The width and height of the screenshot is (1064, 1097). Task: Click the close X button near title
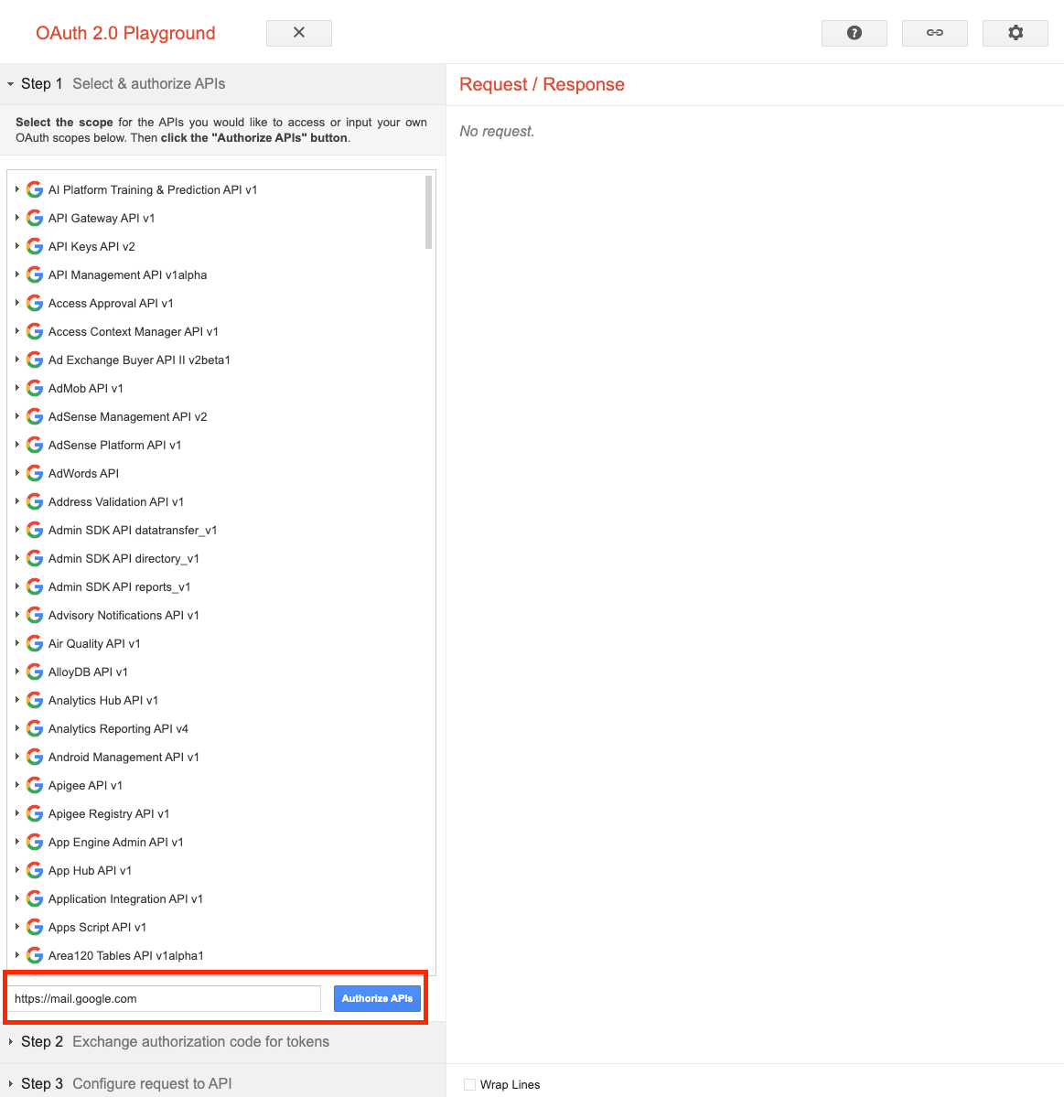coord(298,33)
